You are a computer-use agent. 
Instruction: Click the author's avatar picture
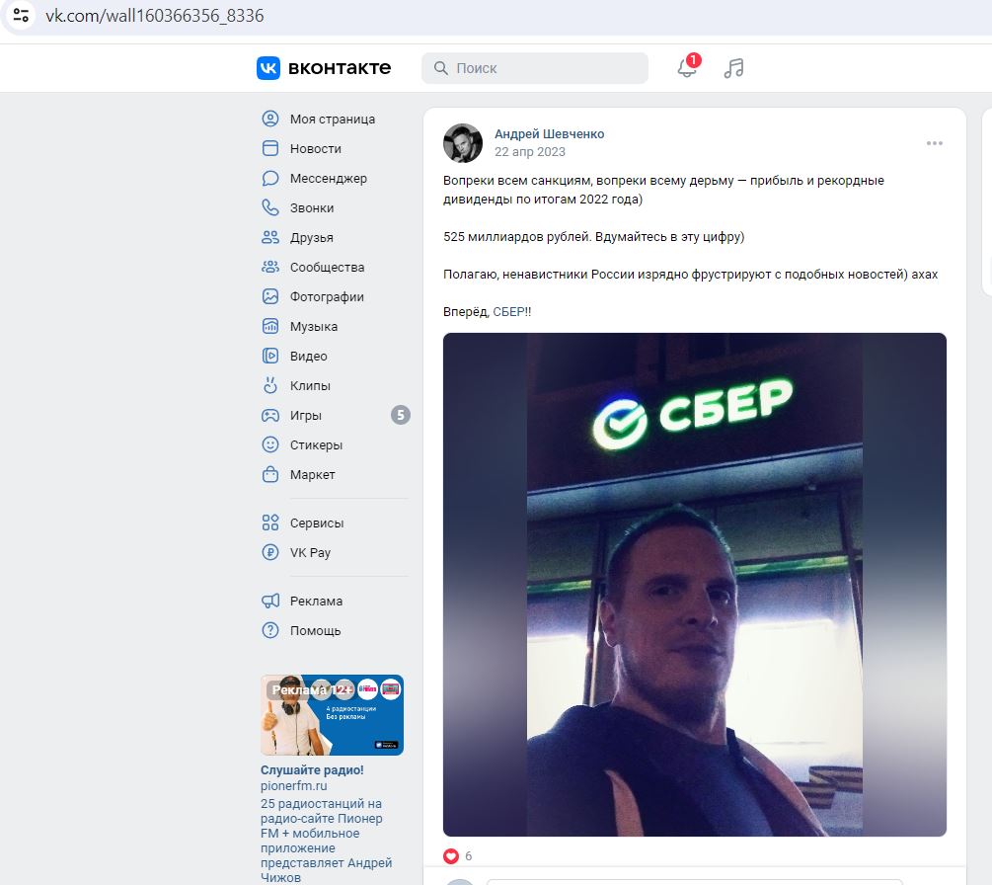tap(463, 143)
